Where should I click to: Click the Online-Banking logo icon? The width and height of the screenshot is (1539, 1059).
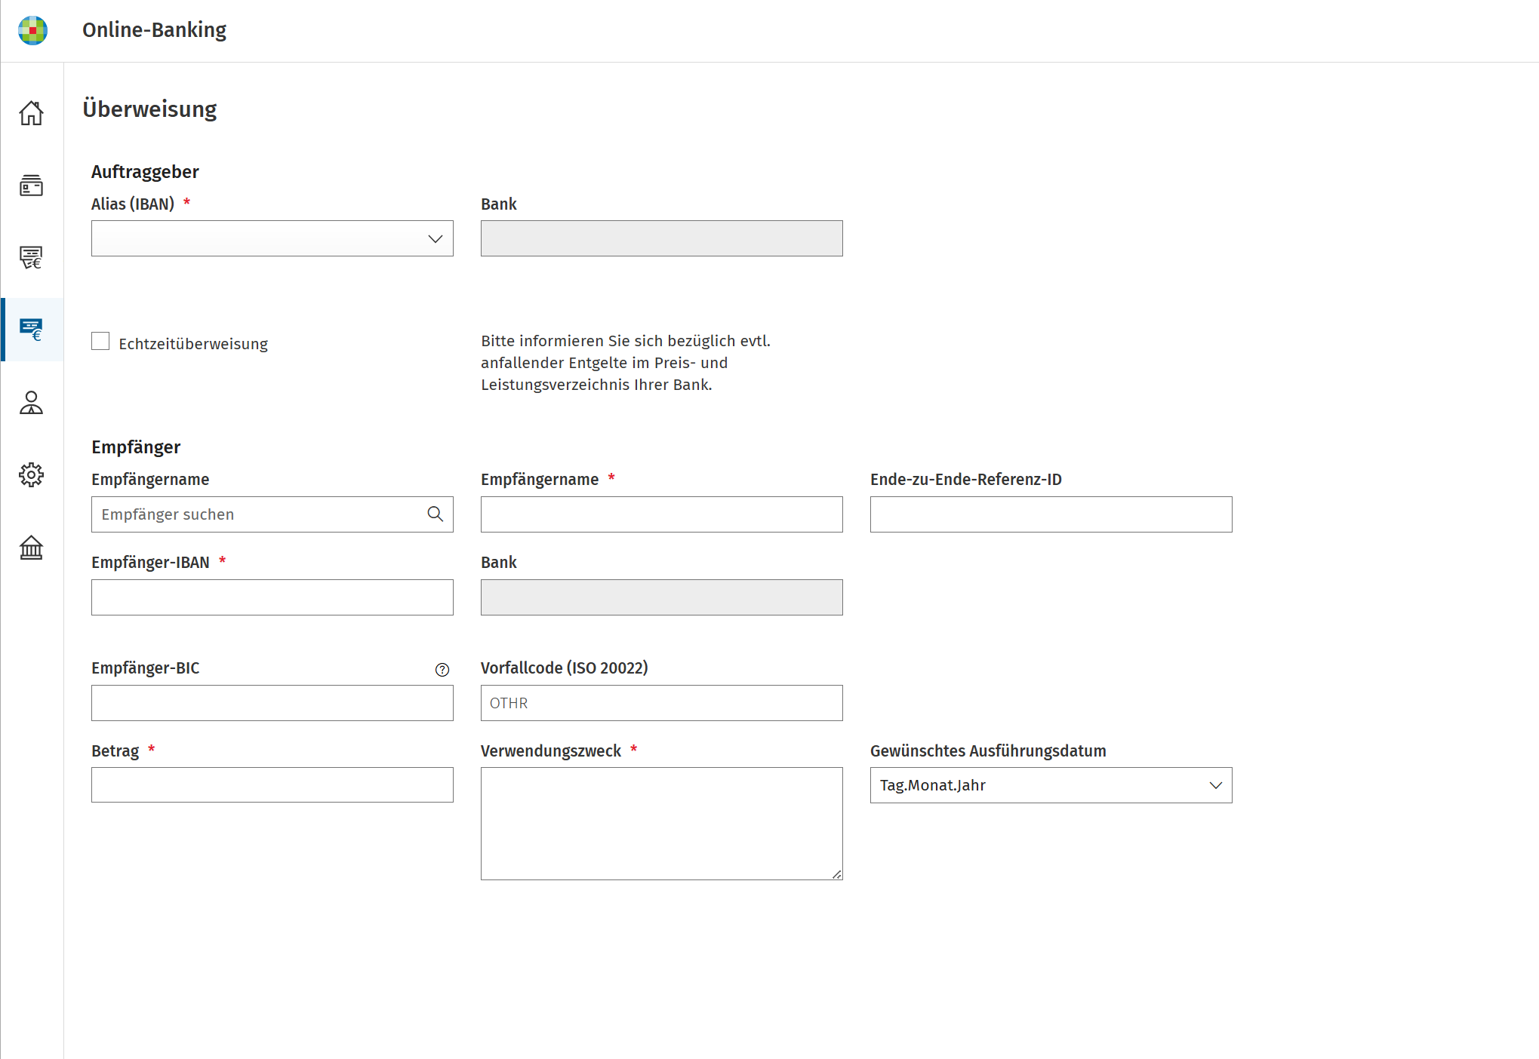[32, 30]
